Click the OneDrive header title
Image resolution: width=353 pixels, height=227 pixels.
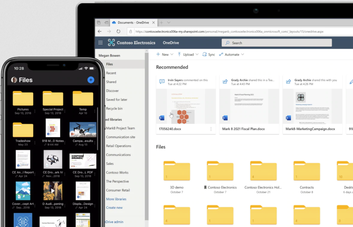click(171, 42)
